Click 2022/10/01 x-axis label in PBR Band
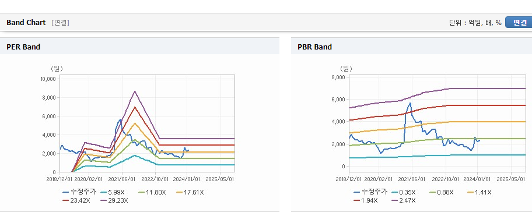Image resolution: width=532 pixels, height=212 pixels. [446, 179]
